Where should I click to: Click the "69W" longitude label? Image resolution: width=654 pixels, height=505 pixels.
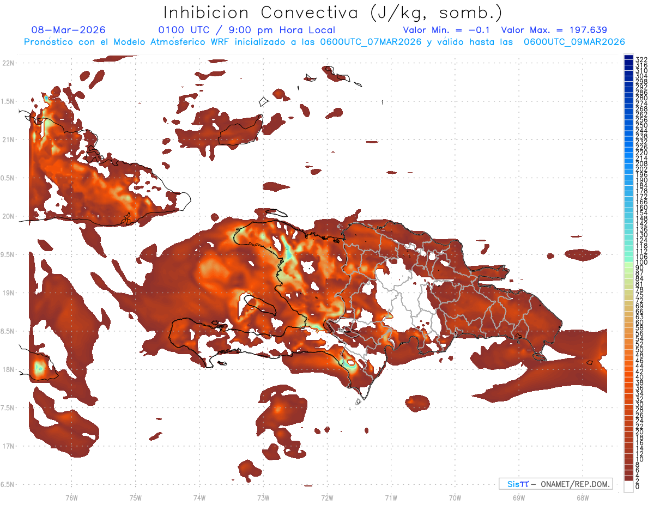click(x=519, y=497)
